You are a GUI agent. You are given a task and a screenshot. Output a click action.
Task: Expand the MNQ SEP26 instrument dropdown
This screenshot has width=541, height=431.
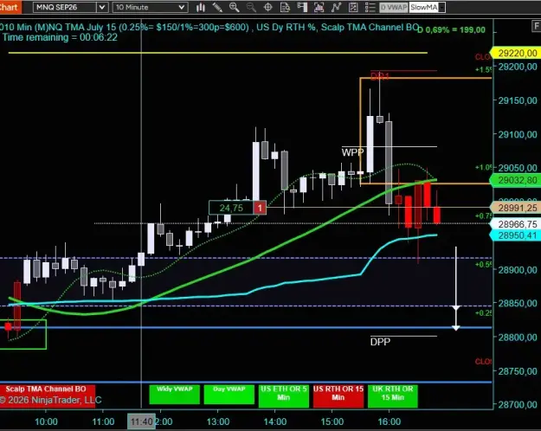[x=102, y=7]
